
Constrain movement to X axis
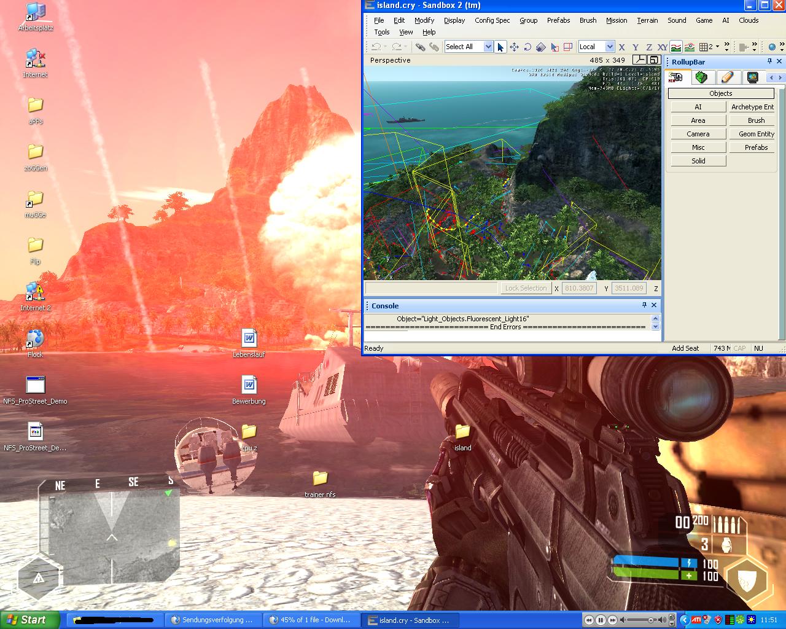pos(622,47)
